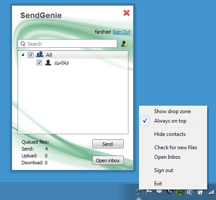
Task: Click into the Search contacts field
Action: [67, 43]
